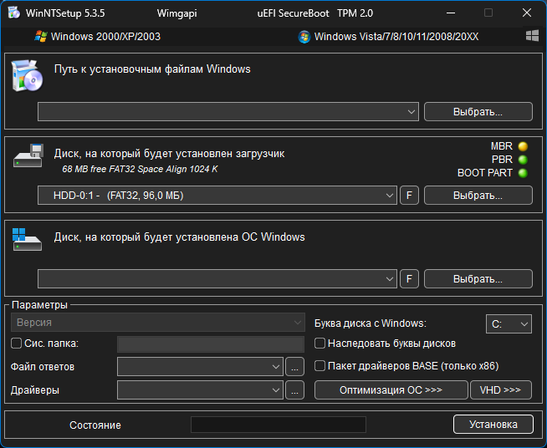The image size is (547, 448).
Task: Open the HDD-0:1 boot drive dropdown
Action: click(390, 196)
